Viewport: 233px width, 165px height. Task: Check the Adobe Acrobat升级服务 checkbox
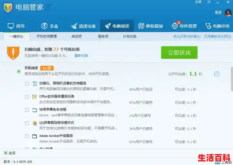click(x=27, y=136)
